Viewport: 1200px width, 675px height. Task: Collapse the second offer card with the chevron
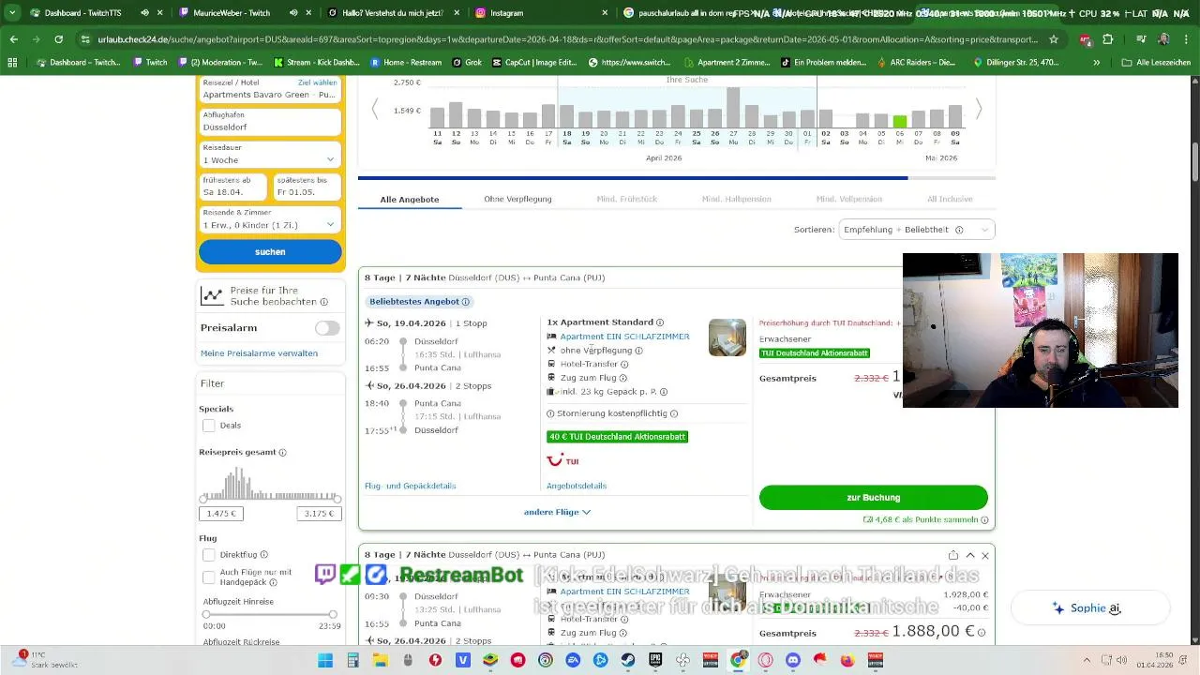click(969, 555)
